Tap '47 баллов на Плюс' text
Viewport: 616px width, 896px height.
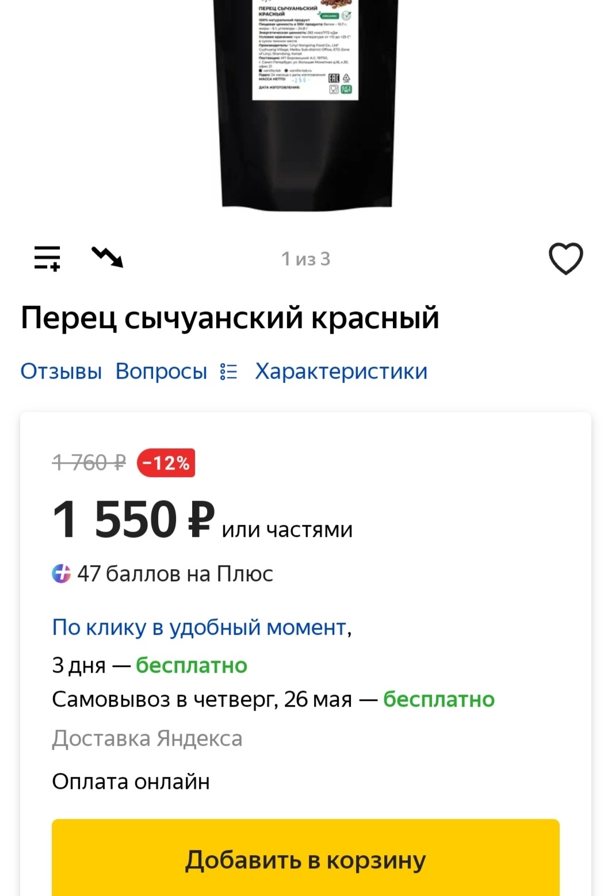tap(175, 574)
